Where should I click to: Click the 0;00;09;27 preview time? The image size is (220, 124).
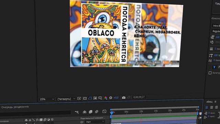pos(139,97)
